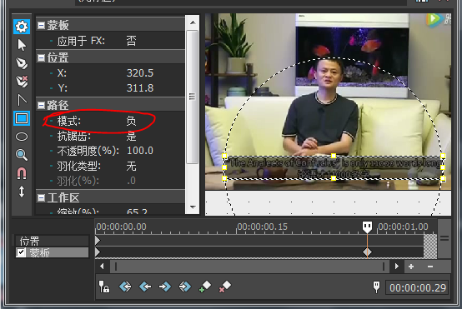The width and height of the screenshot is (462, 309).
Task: Select the zoom magnifier tool
Action: 22,155
